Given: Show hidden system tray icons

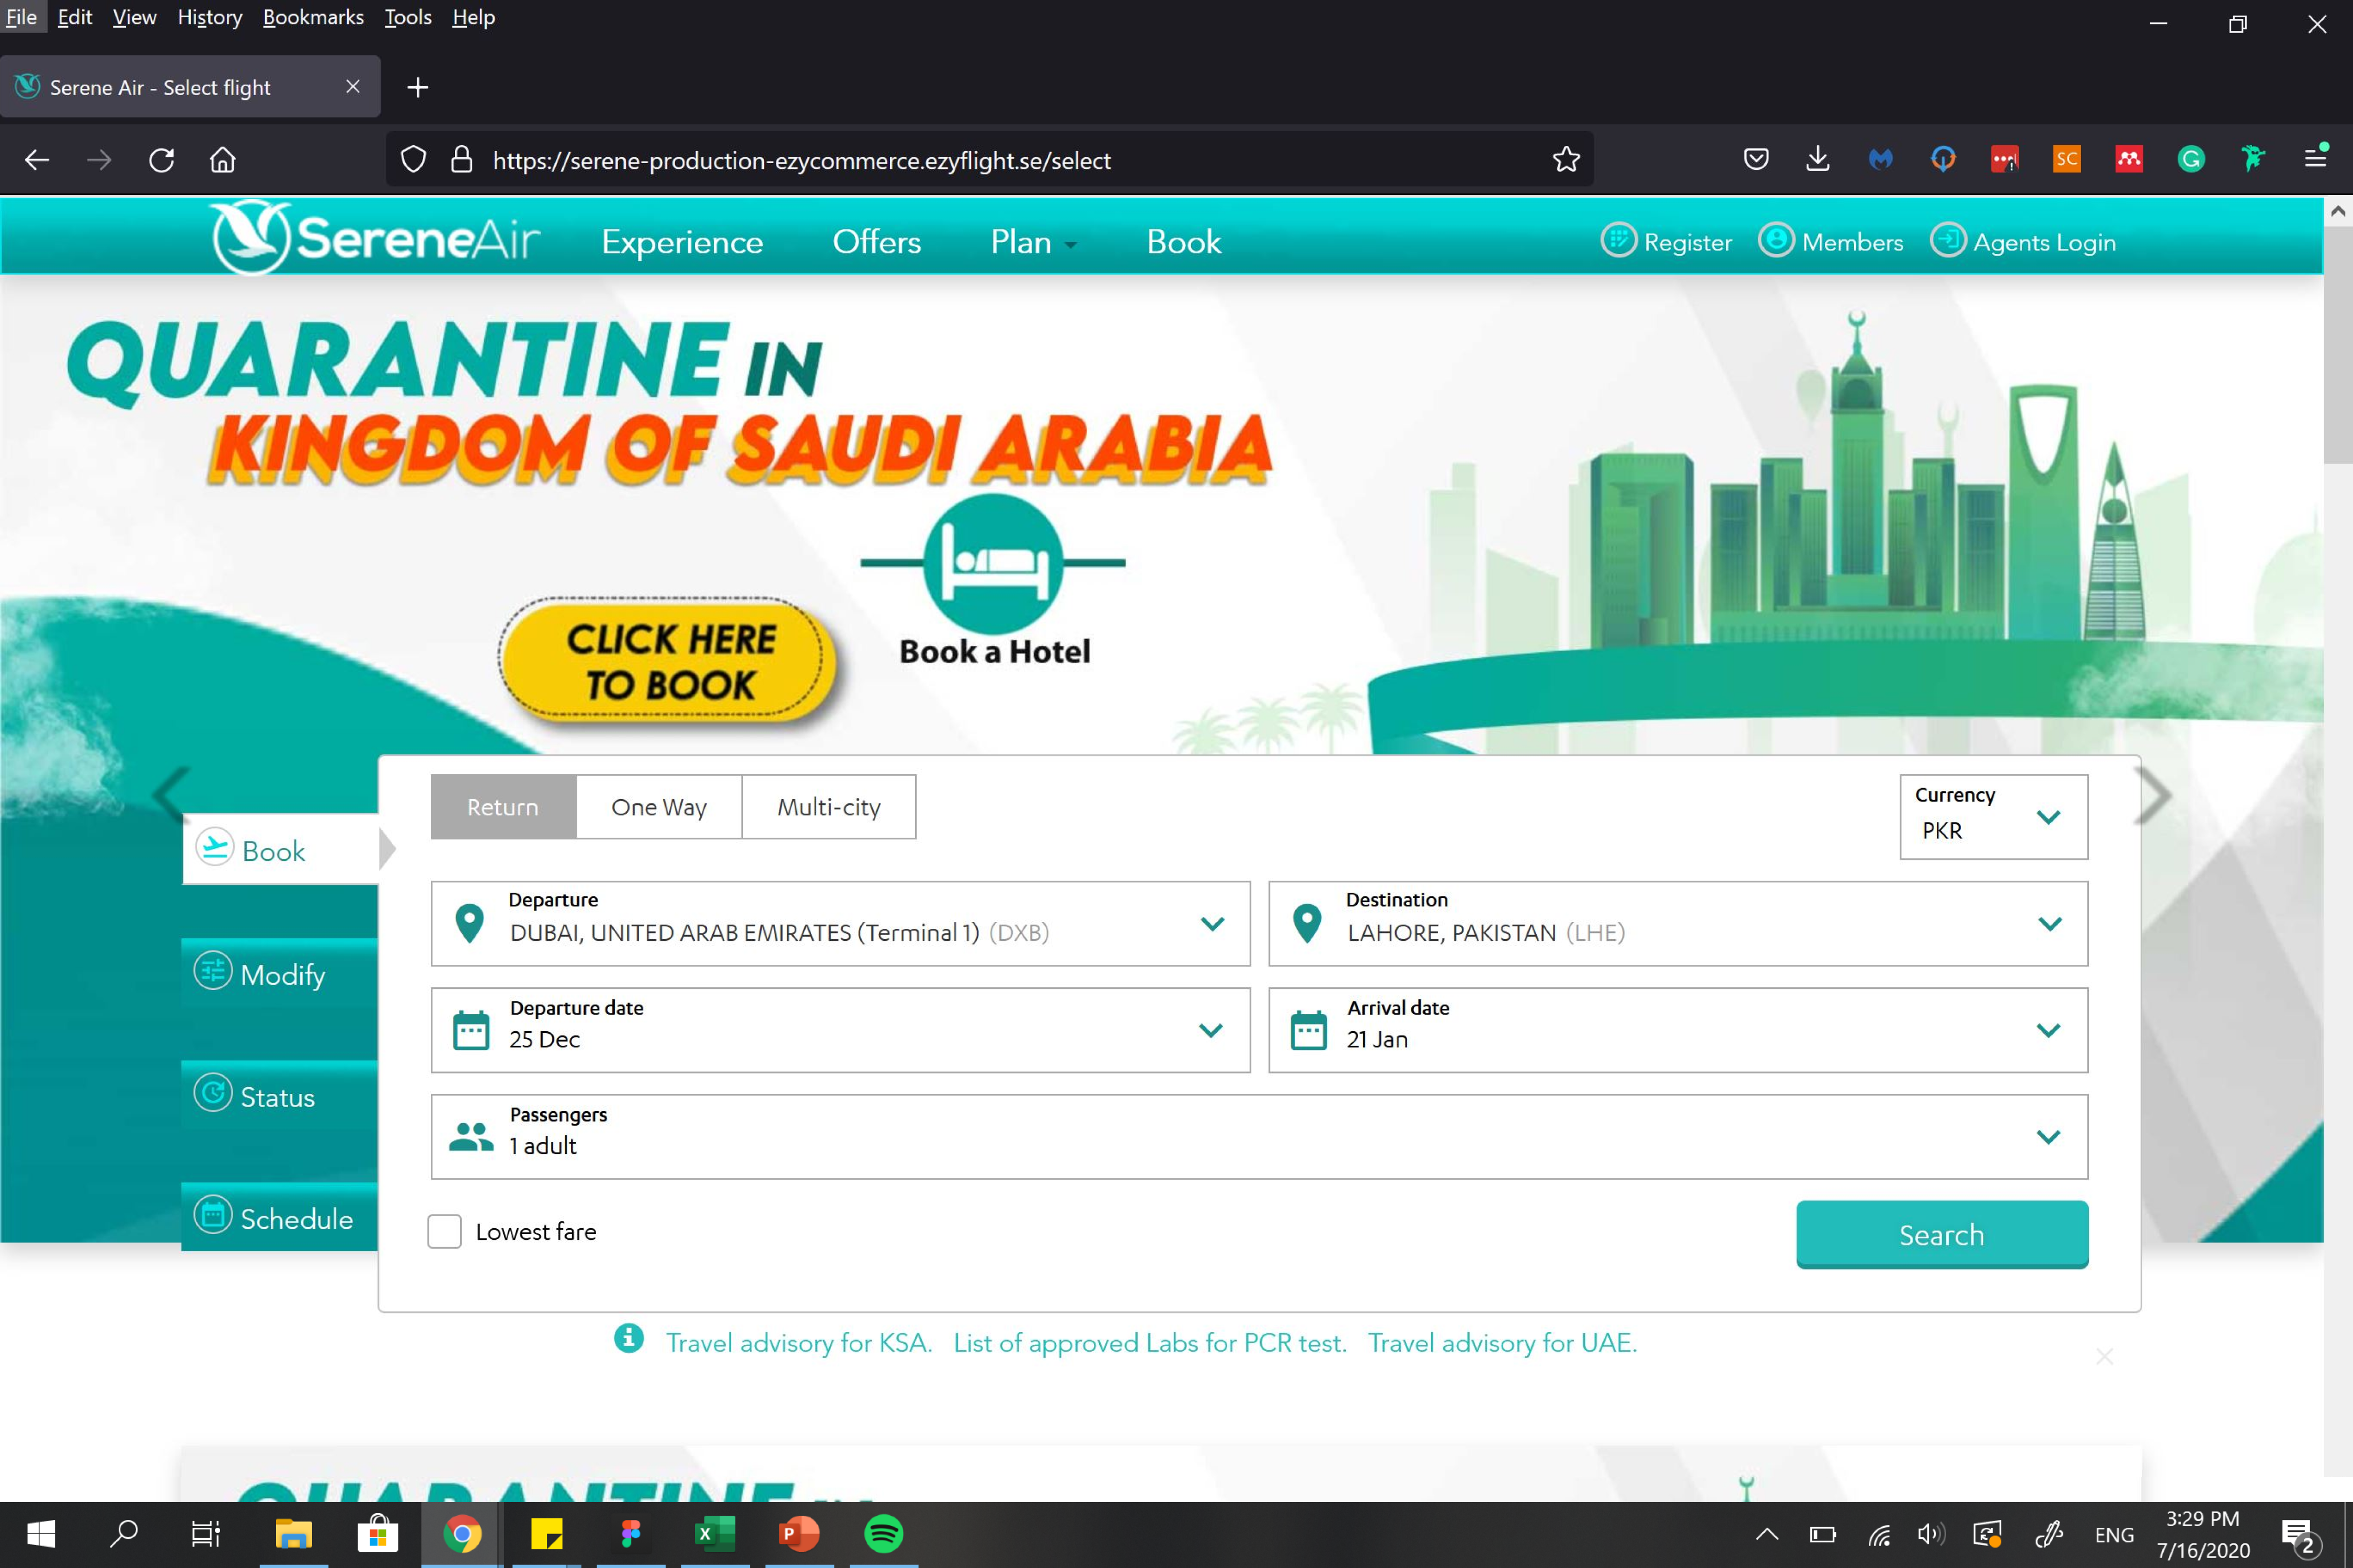Looking at the screenshot, I should (x=1767, y=1534).
